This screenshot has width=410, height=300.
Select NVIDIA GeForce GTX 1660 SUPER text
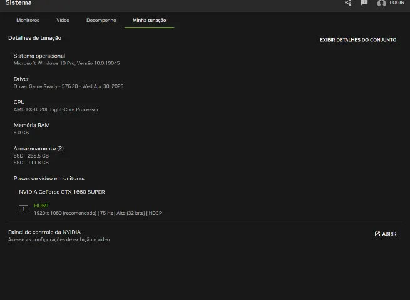(62, 192)
